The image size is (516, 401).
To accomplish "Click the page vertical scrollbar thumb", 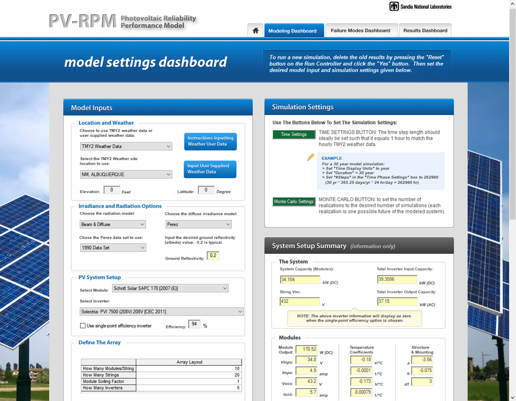I will [x=512, y=113].
